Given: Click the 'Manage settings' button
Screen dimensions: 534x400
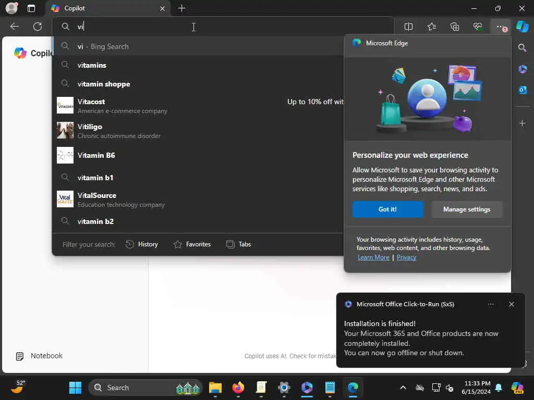Looking at the screenshot, I should (x=467, y=209).
